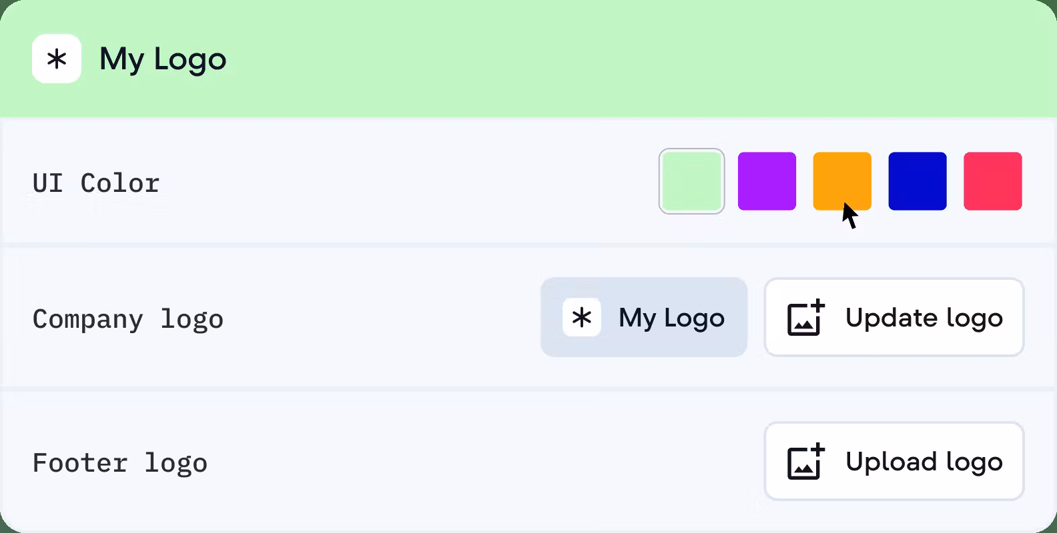Click the asterisk logo icon in the header
1057x533 pixels.
[57, 59]
